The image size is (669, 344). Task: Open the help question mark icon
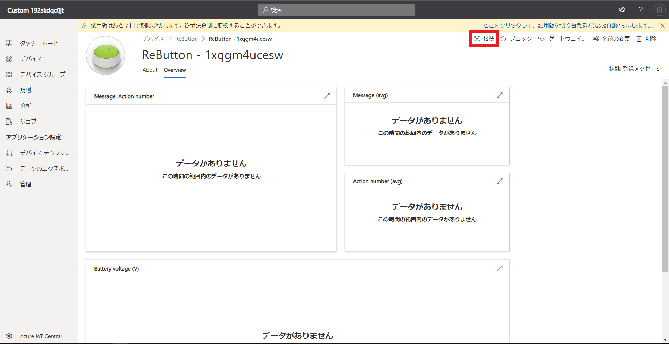[x=640, y=10]
